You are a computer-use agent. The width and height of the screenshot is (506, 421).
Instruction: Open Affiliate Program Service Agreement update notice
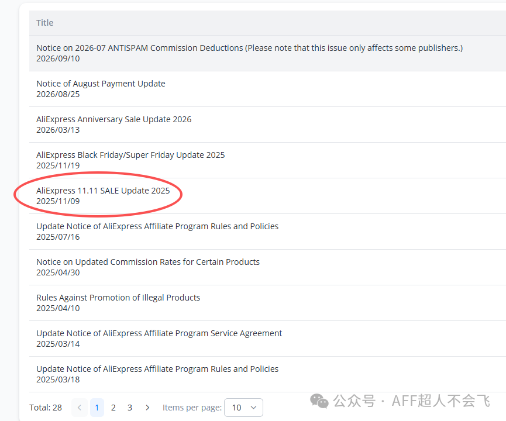pos(159,333)
